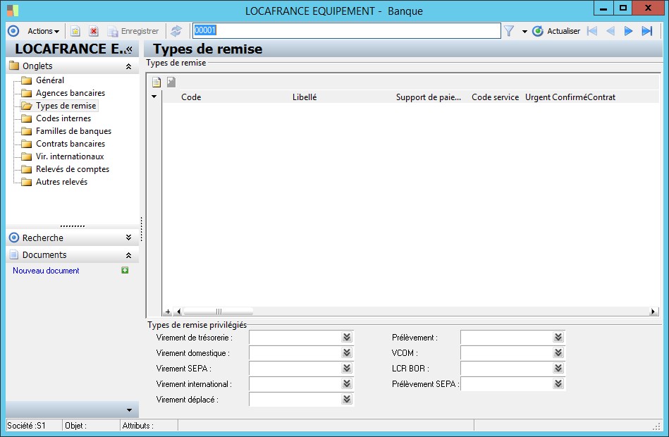The width and height of the screenshot is (669, 437).
Task: Expand the Recherche panel
Action: [x=128, y=238]
